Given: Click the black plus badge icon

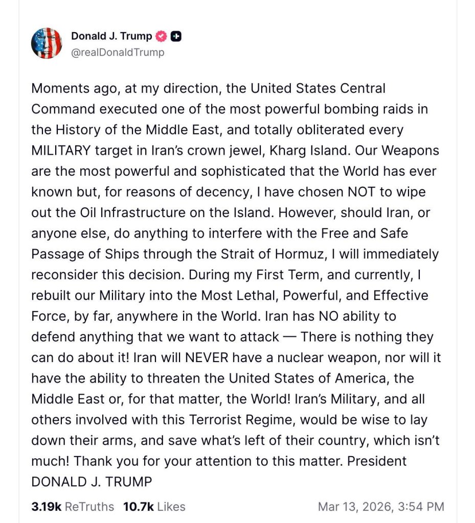Looking at the screenshot, I should (x=176, y=36).
